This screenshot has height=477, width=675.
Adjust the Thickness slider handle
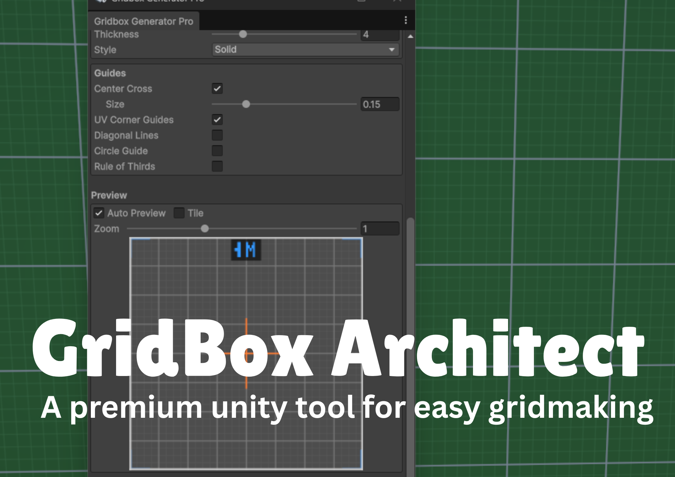pyautogui.click(x=243, y=34)
